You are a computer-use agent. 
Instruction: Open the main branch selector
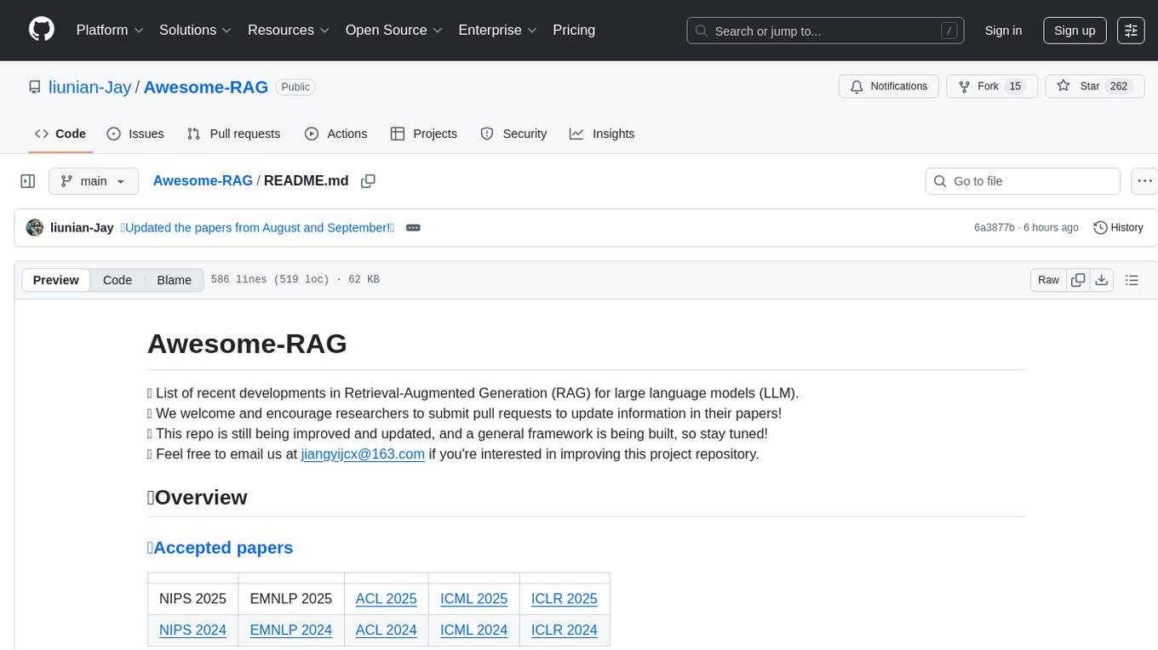click(93, 181)
